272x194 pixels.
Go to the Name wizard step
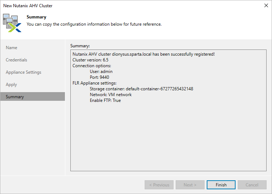tap(12, 48)
